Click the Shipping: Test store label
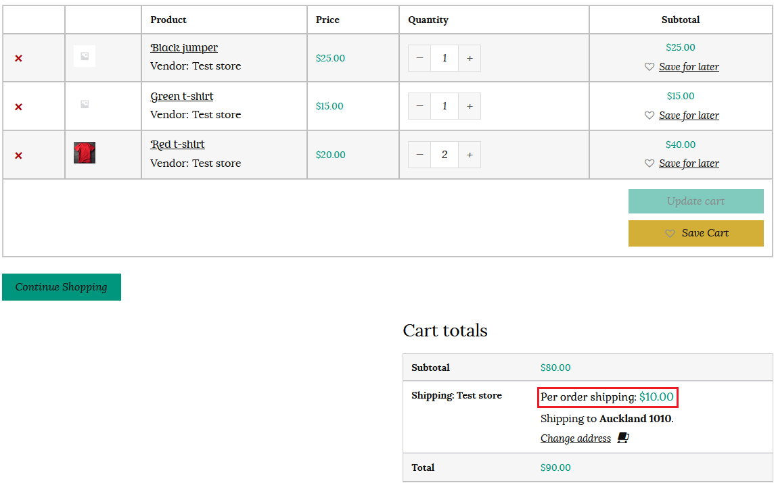 tap(456, 395)
